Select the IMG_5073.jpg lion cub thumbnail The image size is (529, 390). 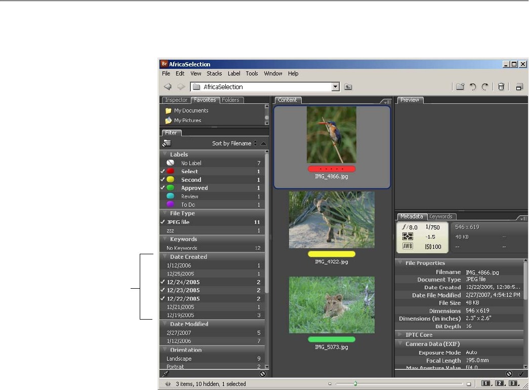pos(332,305)
